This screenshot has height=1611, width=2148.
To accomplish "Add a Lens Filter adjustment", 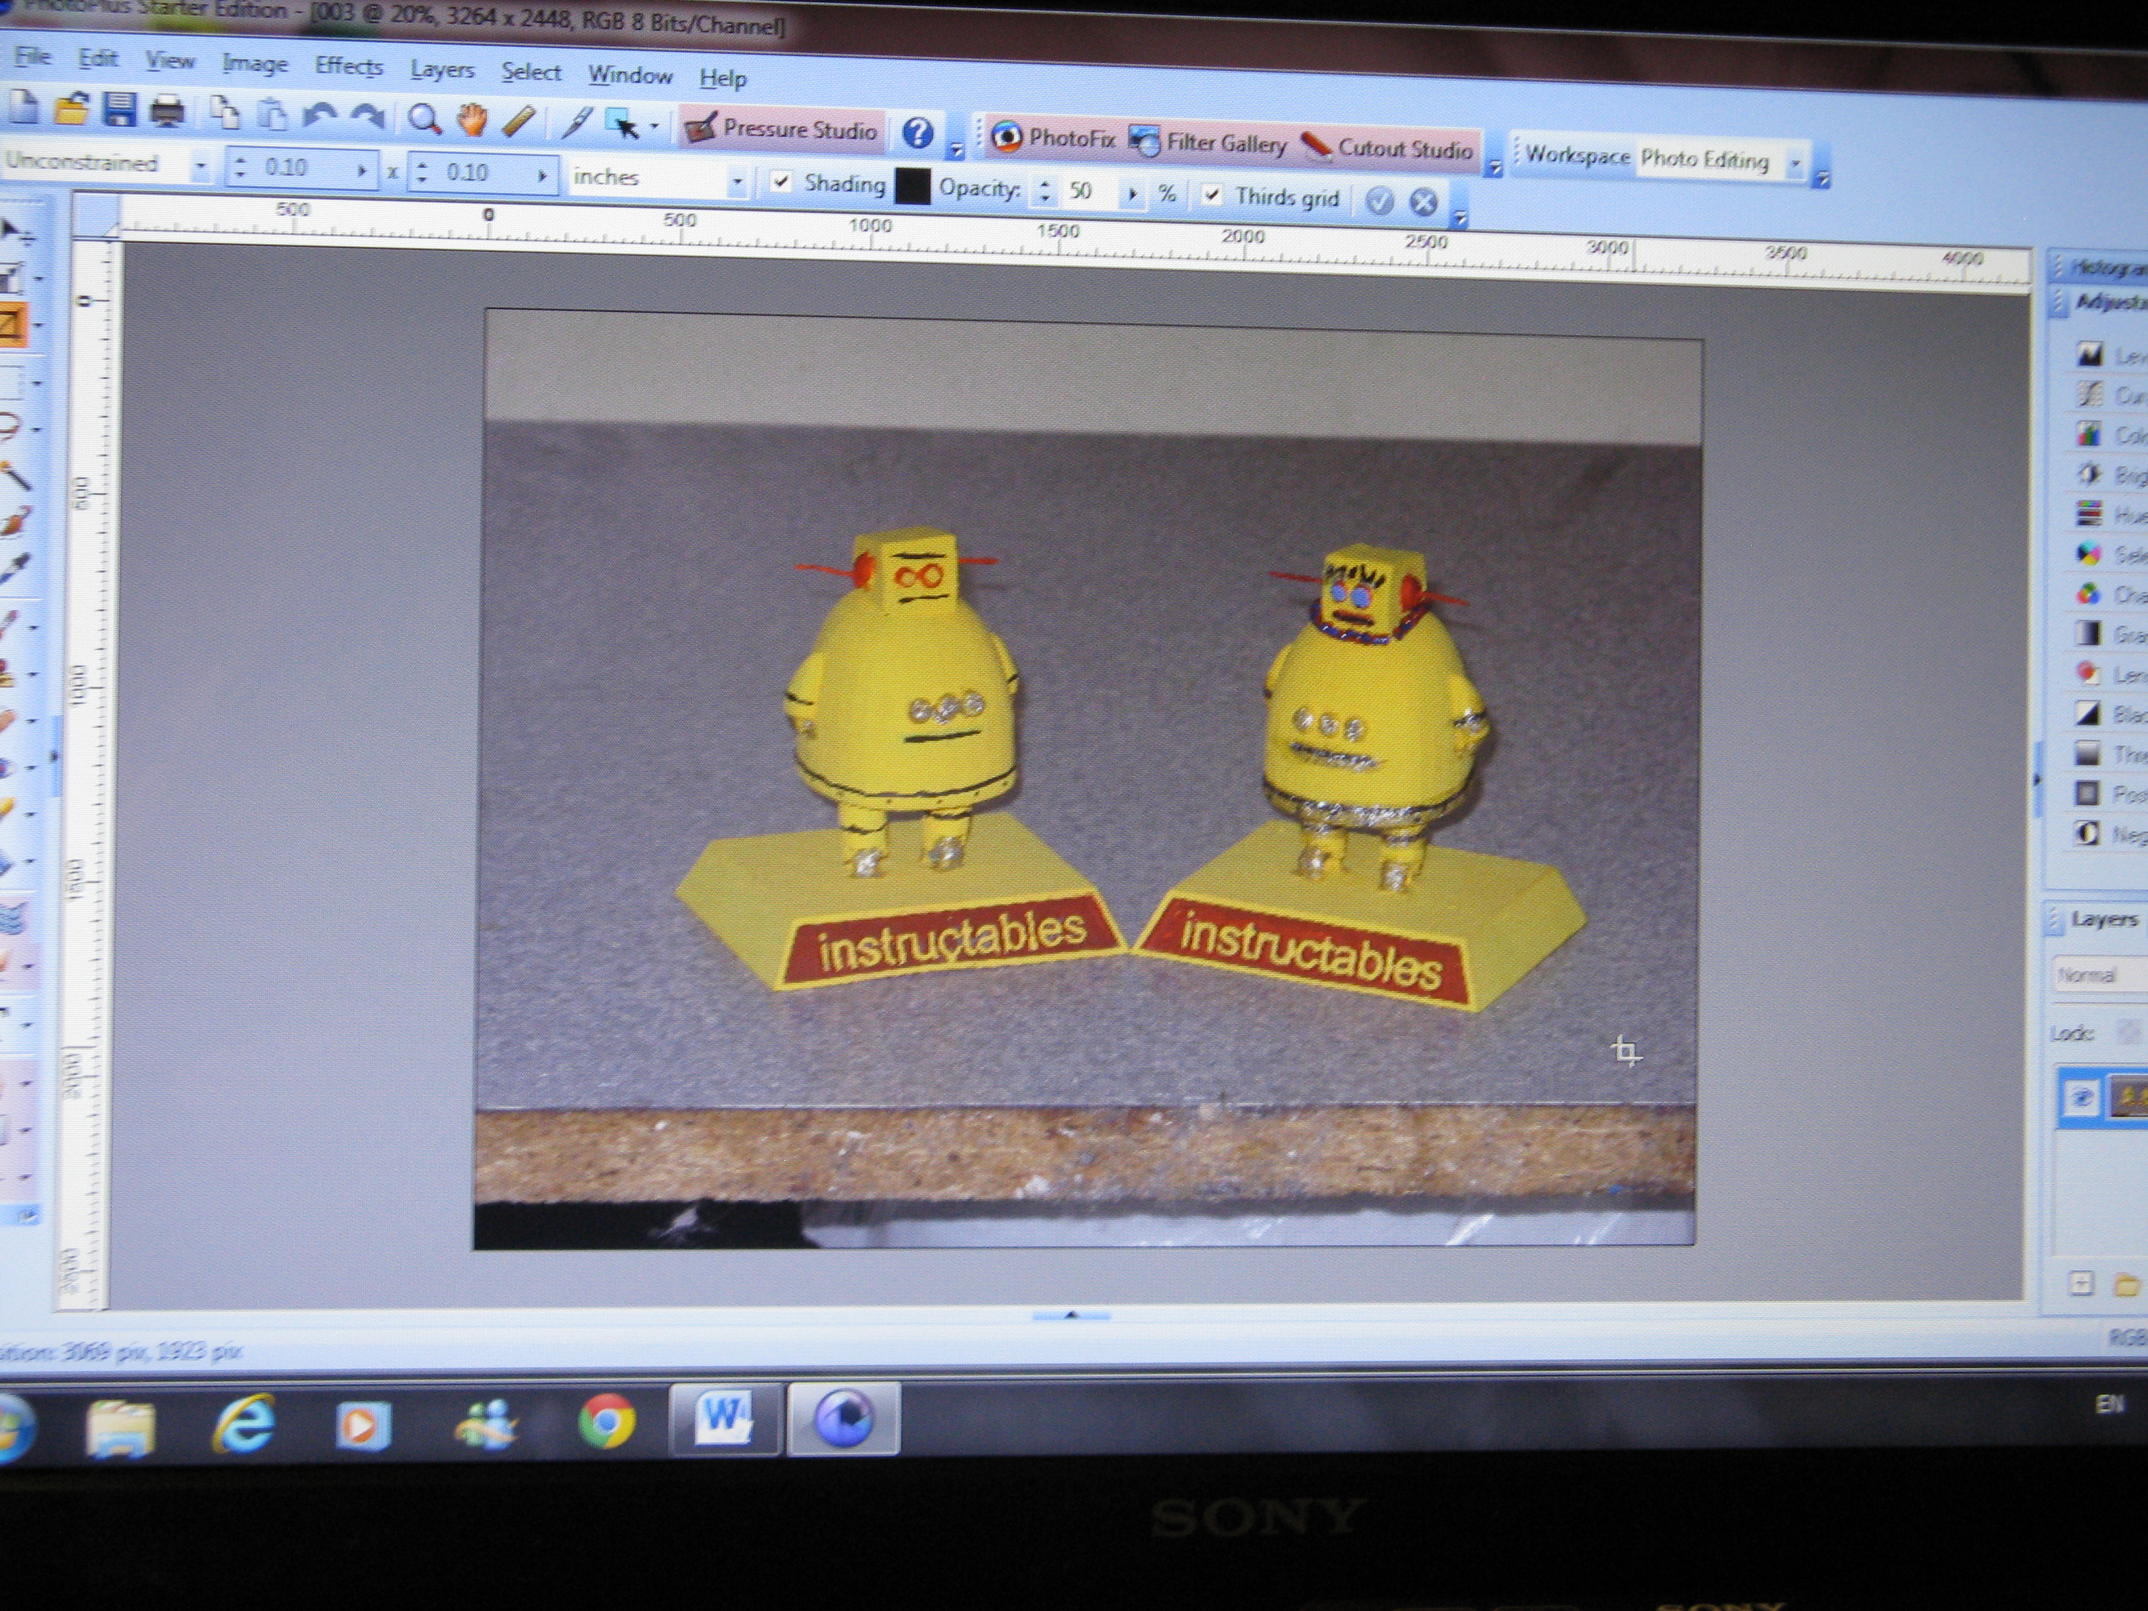I will [2089, 673].
